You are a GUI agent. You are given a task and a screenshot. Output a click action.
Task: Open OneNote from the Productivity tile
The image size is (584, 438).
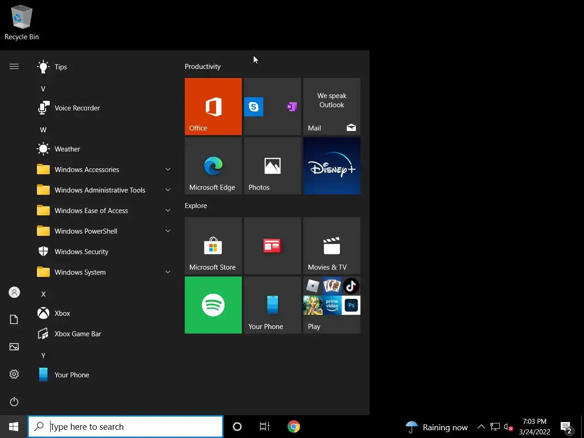click(x=292, y=107)
